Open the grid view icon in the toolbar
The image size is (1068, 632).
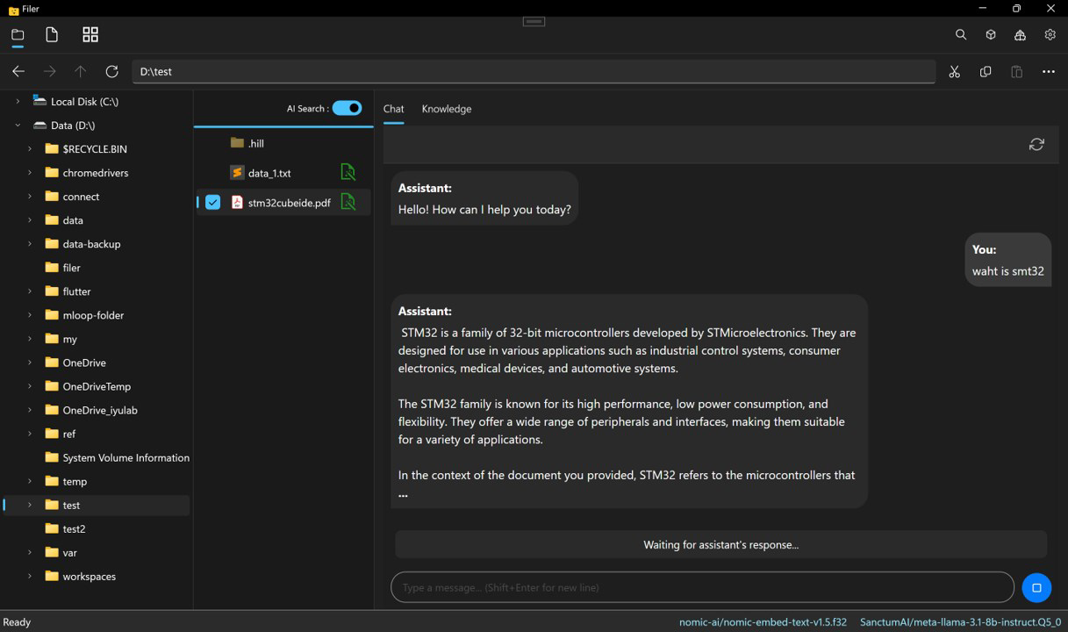click(90, 34)
